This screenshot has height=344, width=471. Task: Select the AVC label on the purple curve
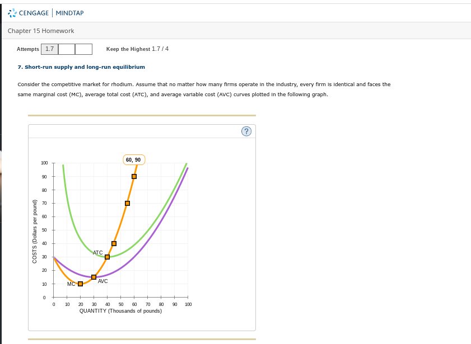(103, 281)
